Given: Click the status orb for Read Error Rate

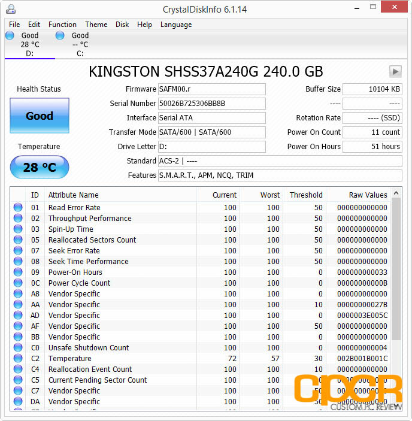Looking at the screenshot, I should coord(18,207).
